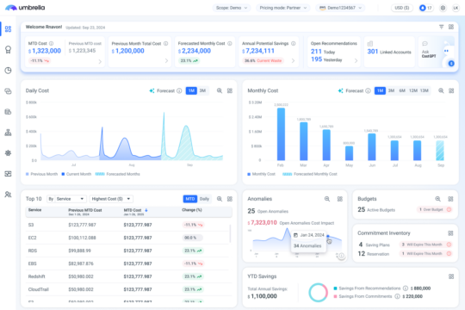Click the filter icon in welcome panel
This screenshot has height=310, width=465.
point(441,27)
